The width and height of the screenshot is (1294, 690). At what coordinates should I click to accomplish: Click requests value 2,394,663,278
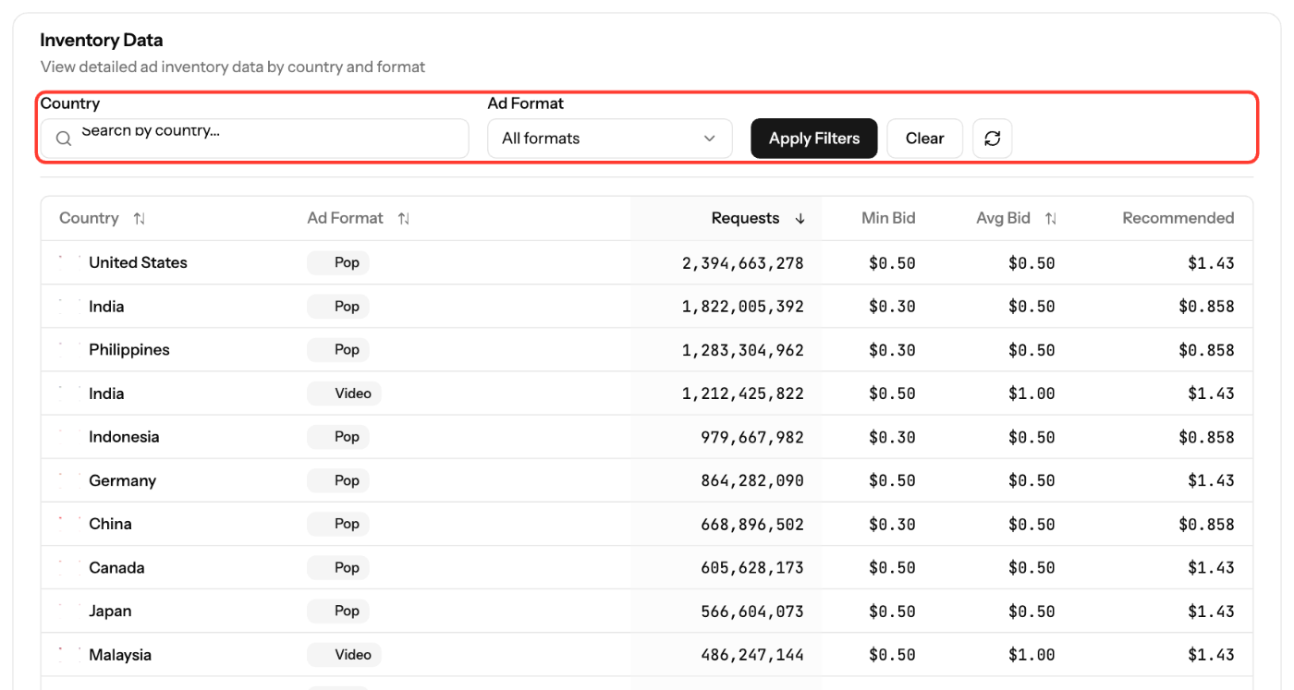[743, 263]
